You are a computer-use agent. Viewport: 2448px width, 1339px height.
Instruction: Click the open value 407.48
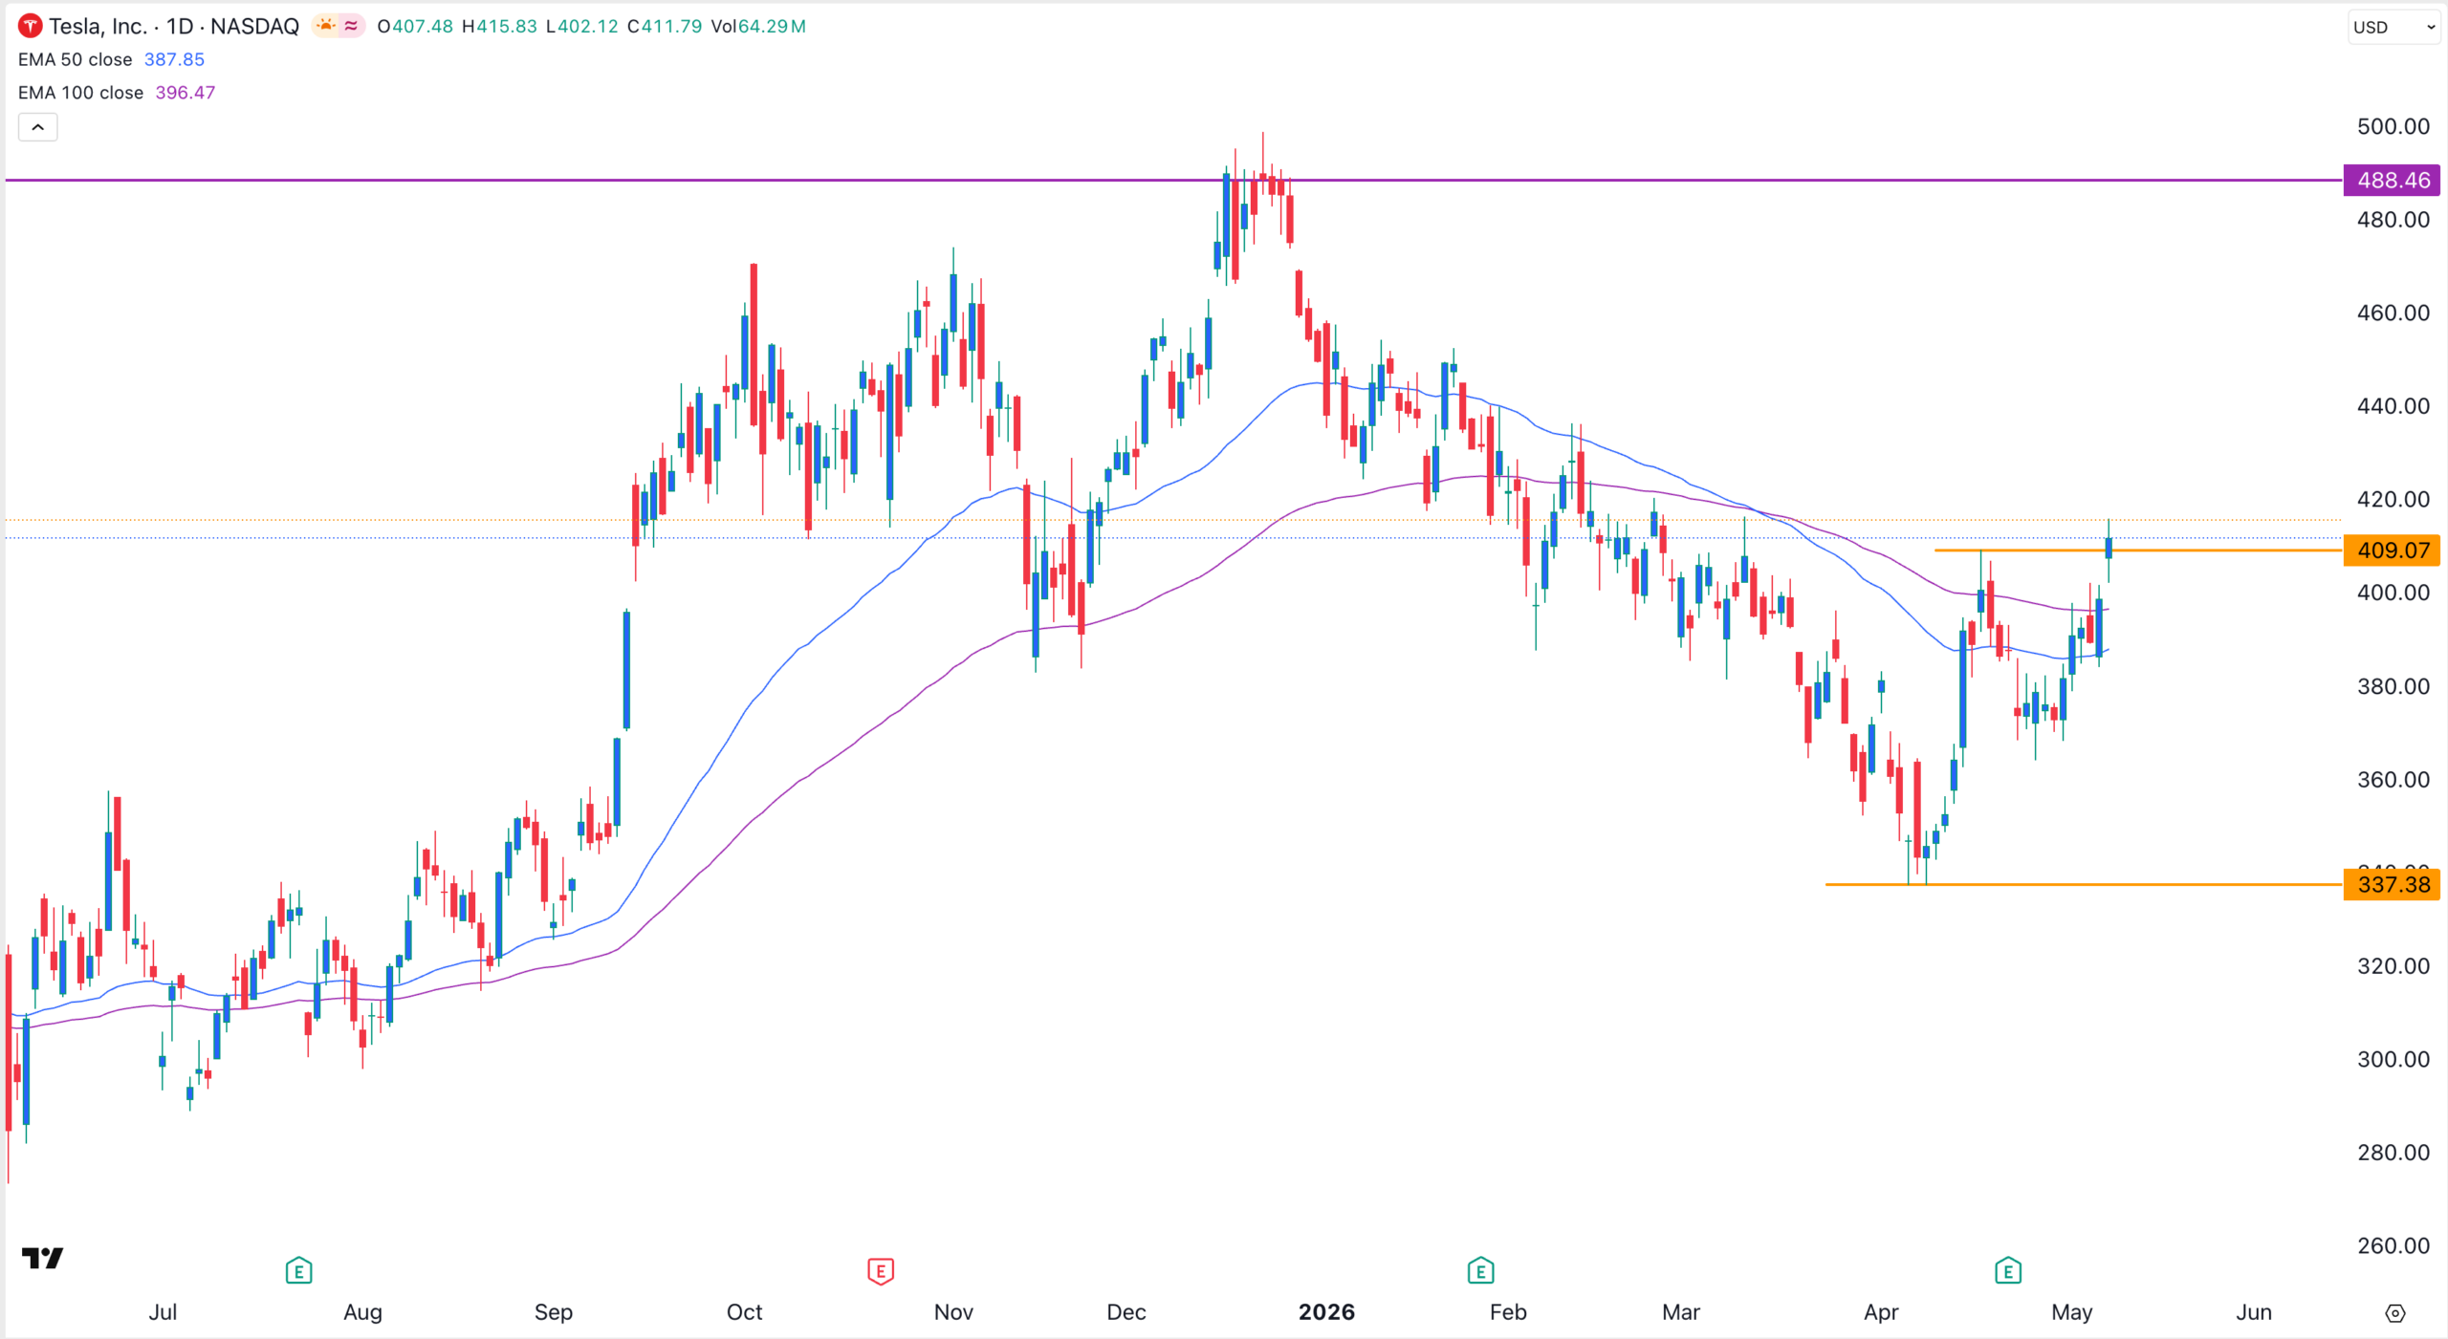(423, 27)
